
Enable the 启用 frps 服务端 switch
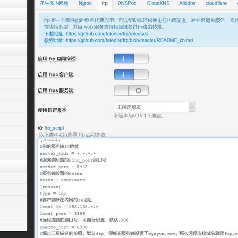pyautogui.click(x=131, y=91)
